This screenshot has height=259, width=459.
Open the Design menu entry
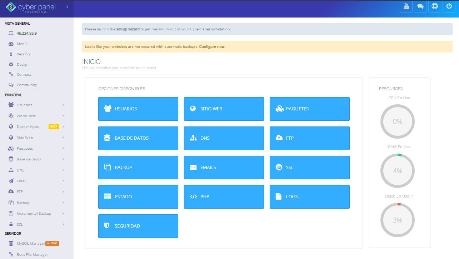pos(23,64)
